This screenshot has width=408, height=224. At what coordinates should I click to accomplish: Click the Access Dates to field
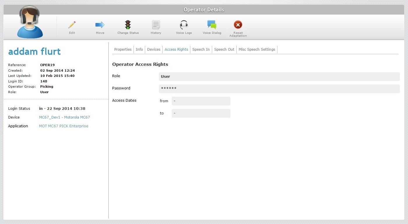(x=201, y=113)
